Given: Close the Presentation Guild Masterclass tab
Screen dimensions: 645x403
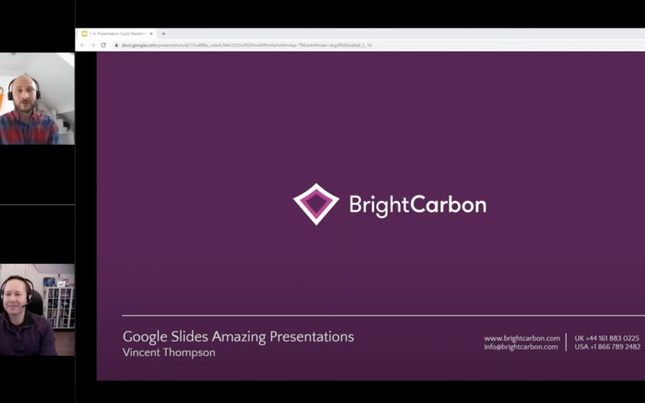Looking at the screenshot, I should 151,33.
